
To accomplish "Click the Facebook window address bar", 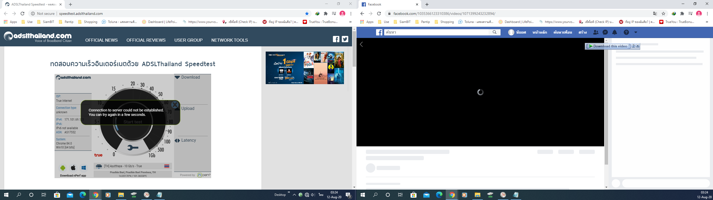I will click(x=520, y=14).
